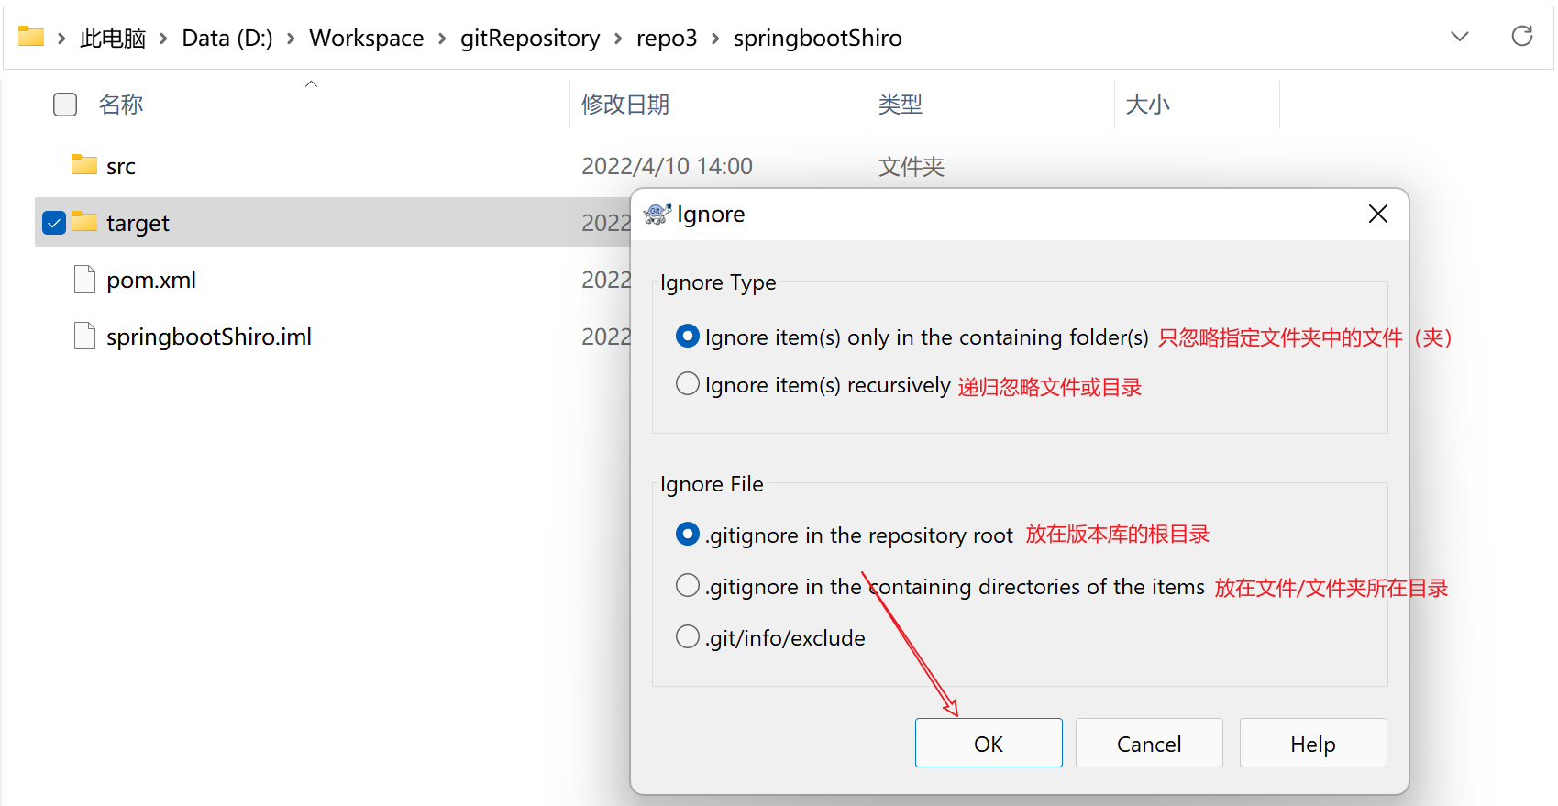Choose .git/info/exclude as ignore file

[687, 636]
